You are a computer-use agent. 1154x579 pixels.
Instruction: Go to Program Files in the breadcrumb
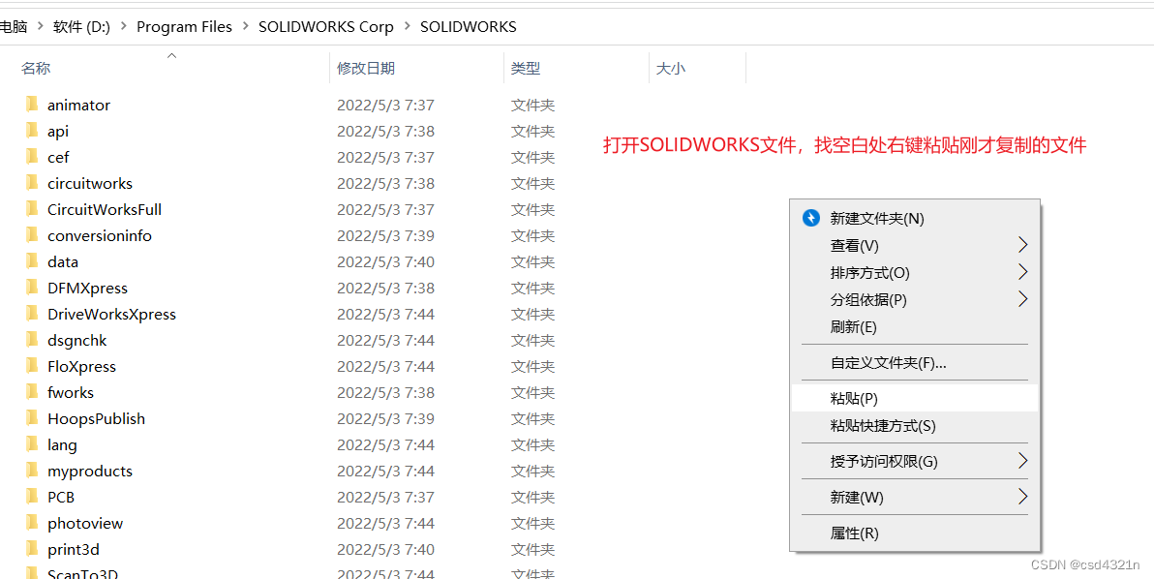(185, 27)
